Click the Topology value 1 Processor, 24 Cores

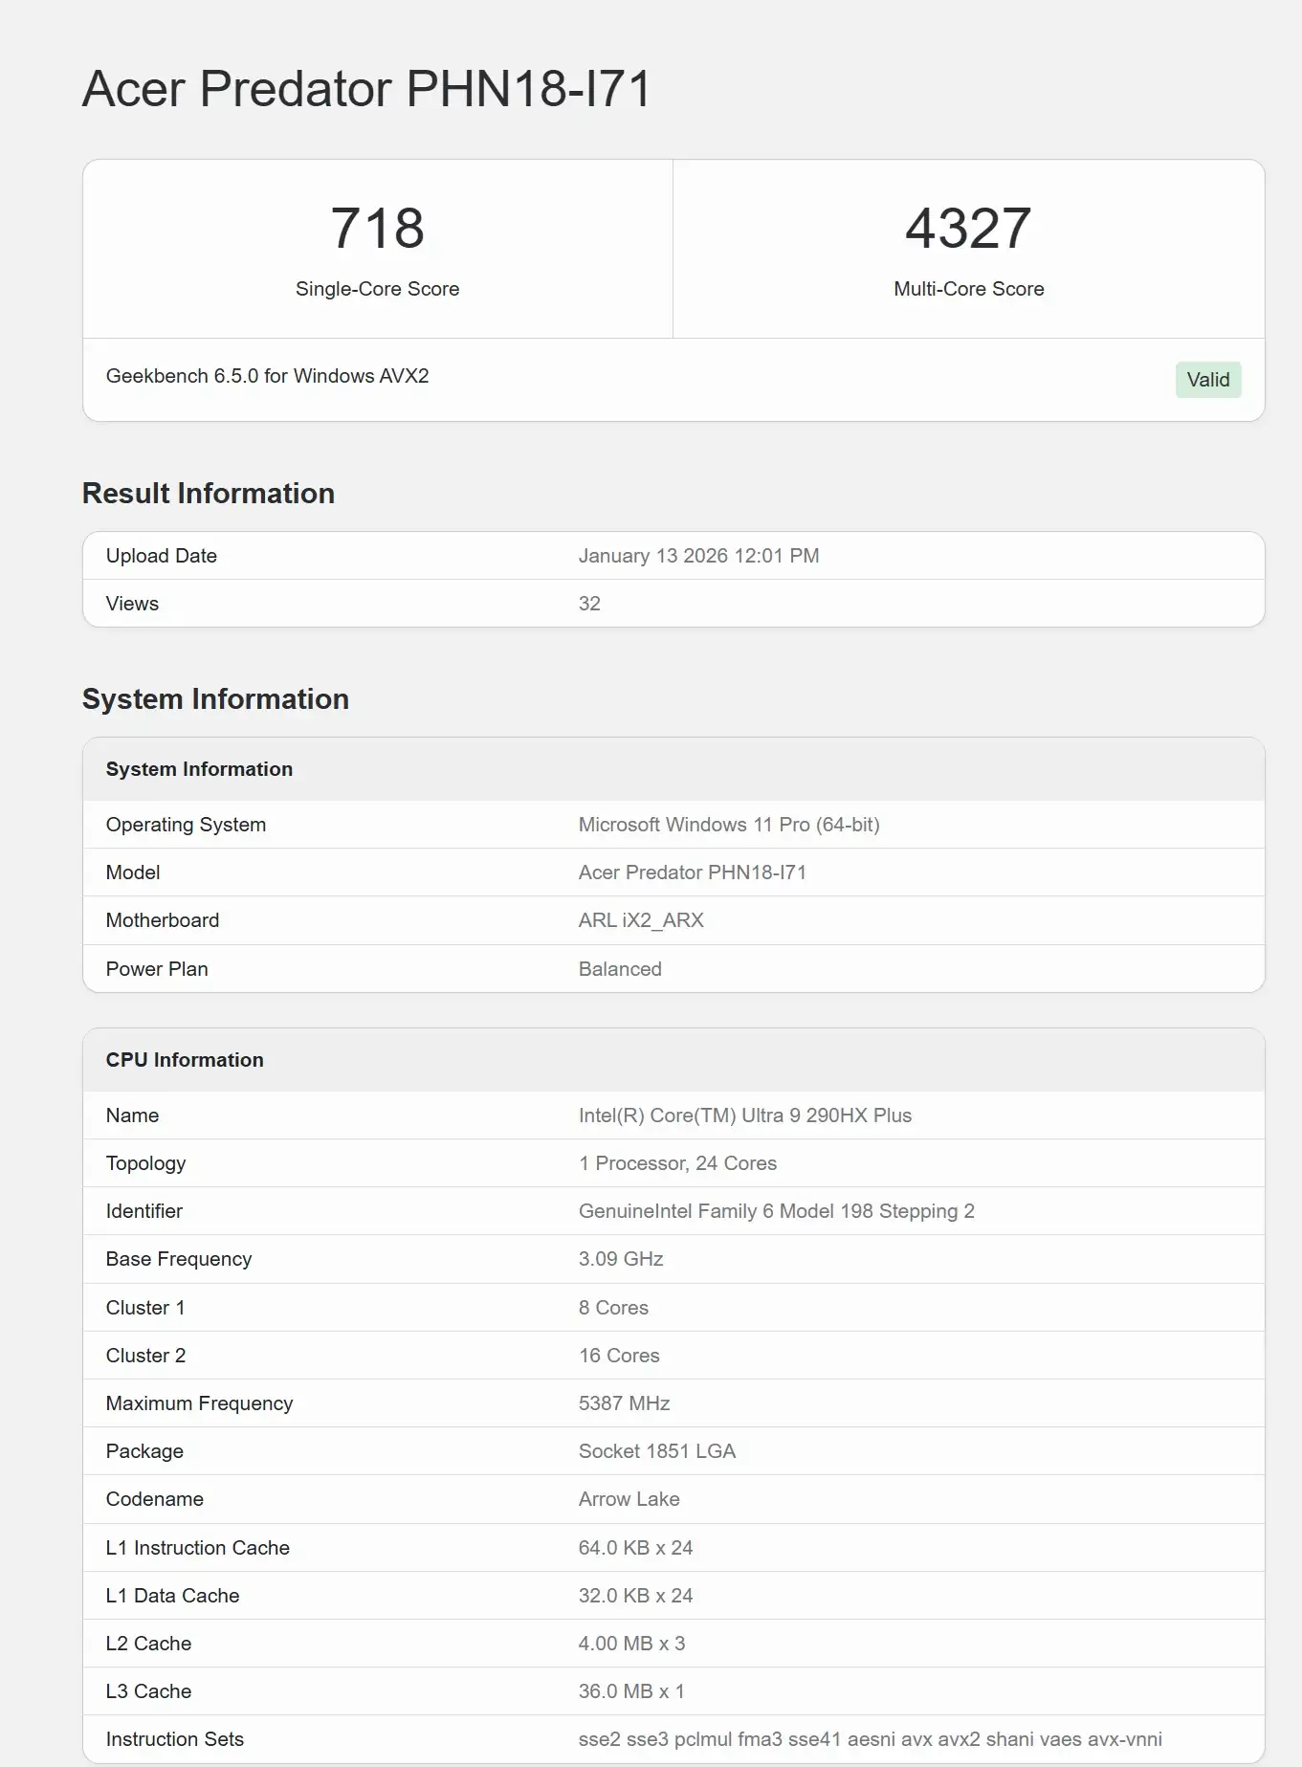[677, 1163]
